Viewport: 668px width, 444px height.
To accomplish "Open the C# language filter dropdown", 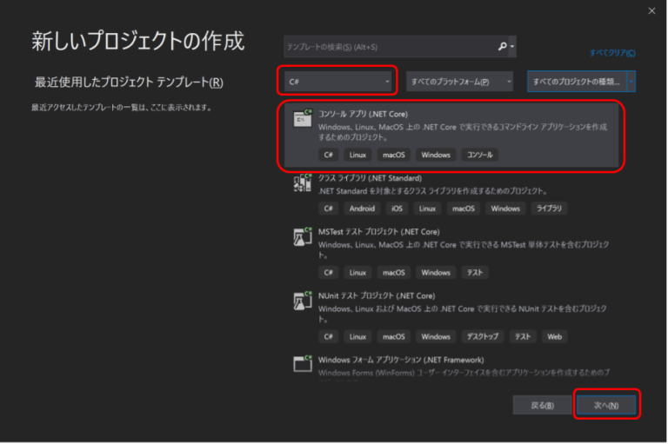I will click(x=337, y=82).
